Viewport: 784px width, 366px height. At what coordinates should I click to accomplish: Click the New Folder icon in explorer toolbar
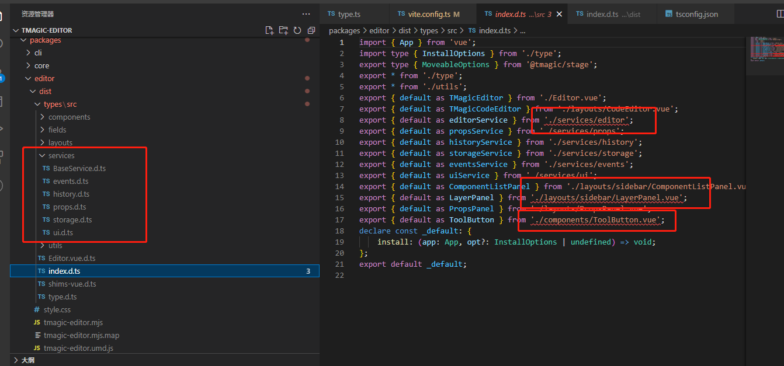(x=283, y=30)
